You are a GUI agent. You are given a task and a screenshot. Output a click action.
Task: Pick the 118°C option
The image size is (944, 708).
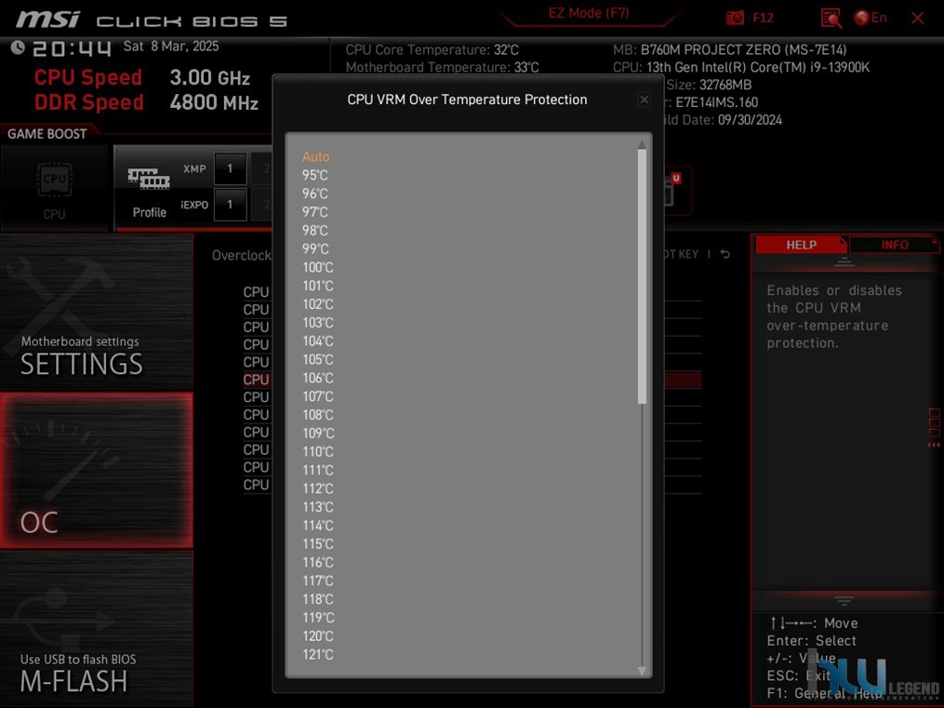(317, 599)
